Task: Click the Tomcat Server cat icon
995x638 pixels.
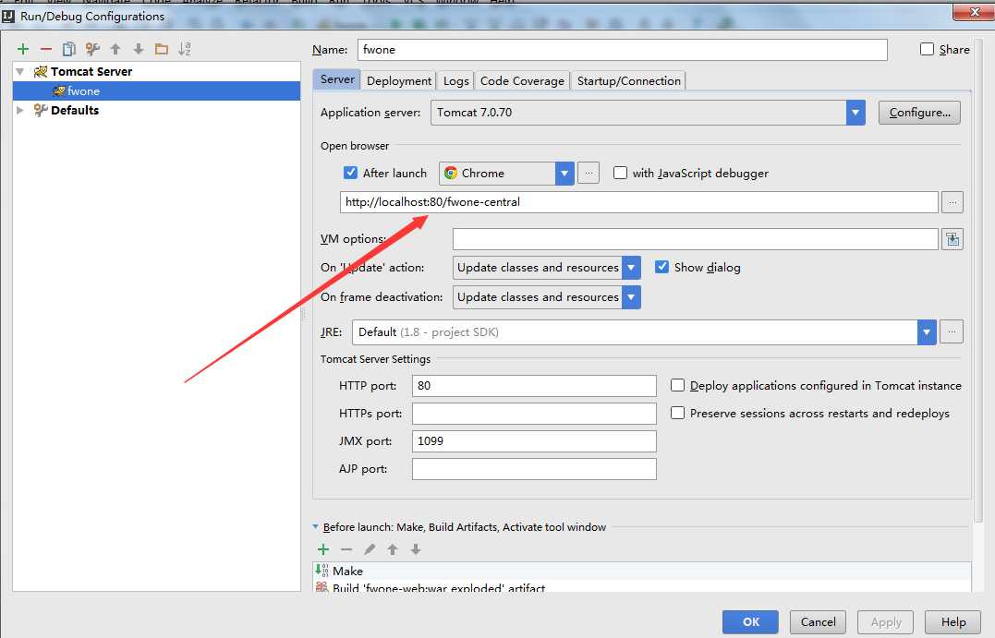Action: (41, 72)
